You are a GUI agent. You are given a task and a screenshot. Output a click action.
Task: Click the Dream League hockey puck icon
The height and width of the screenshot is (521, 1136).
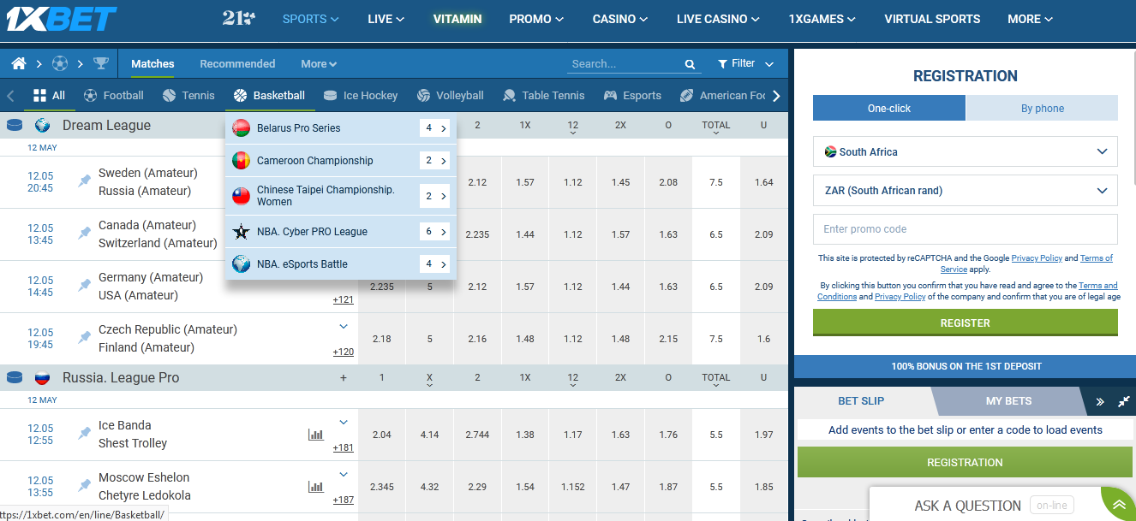[x=15, y=125]
